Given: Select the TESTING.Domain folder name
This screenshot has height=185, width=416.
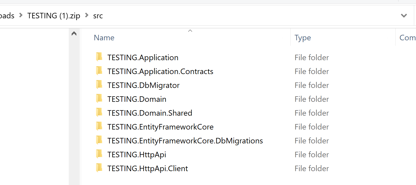Looking at the screenshot, I should point(136,99).
